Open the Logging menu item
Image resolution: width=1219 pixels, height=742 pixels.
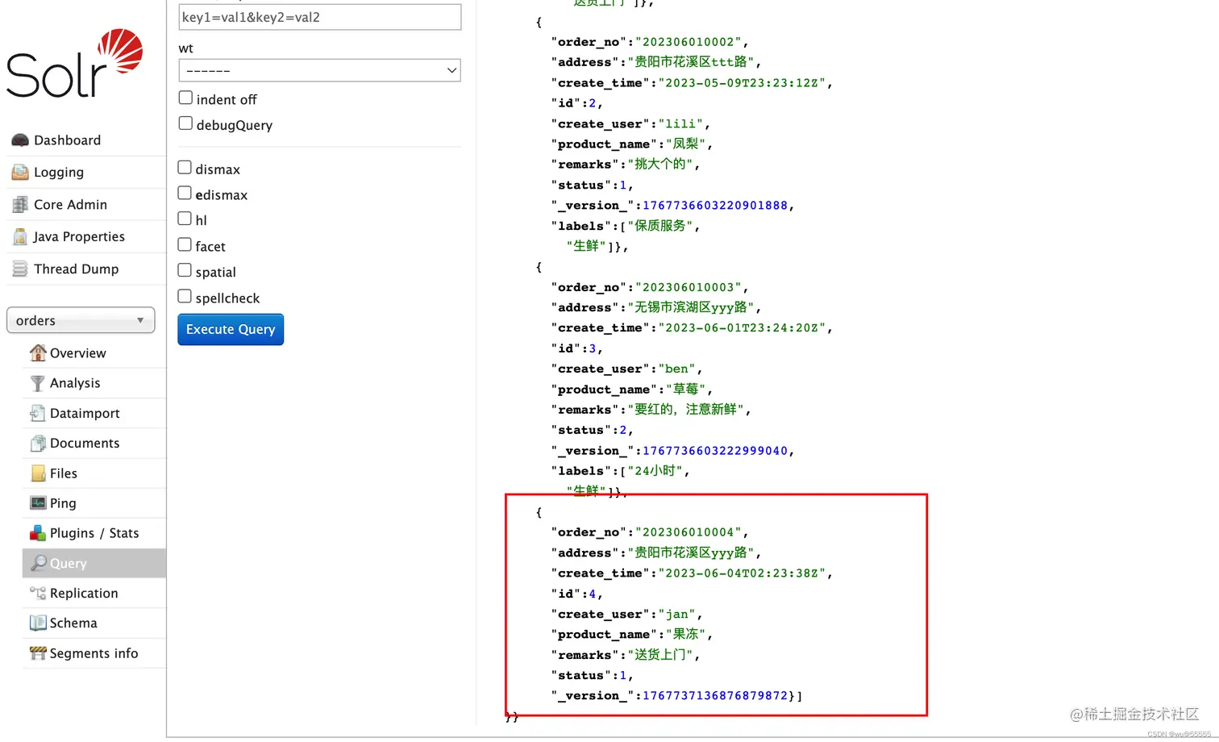pyautogui.click(x=59, y=172)
